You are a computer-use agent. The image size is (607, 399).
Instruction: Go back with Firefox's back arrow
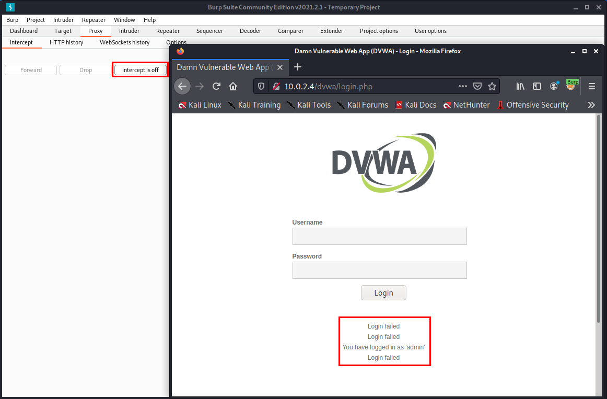(x=182, y=86)
